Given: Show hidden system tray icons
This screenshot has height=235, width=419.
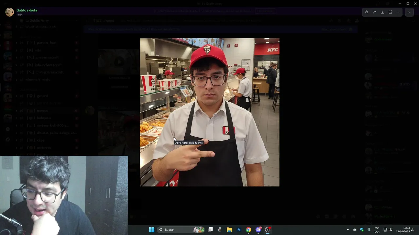Looking at the screenshot, I should point(348,230).
